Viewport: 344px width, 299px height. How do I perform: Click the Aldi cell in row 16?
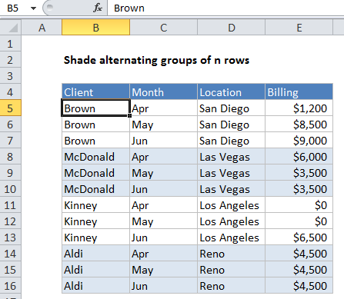(x=95, y=286)
